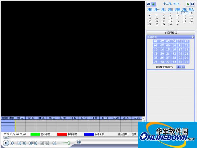Step back one frame with the previous-frame icon
The width and height of the screenshot is (197, 148).
point(31,143)
